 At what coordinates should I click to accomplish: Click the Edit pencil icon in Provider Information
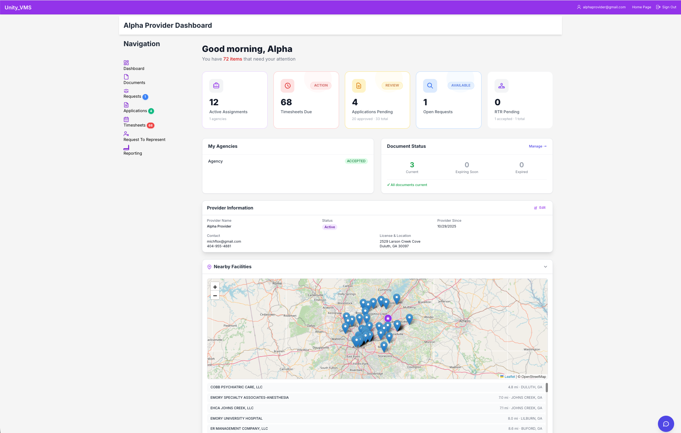coord(536,208)
